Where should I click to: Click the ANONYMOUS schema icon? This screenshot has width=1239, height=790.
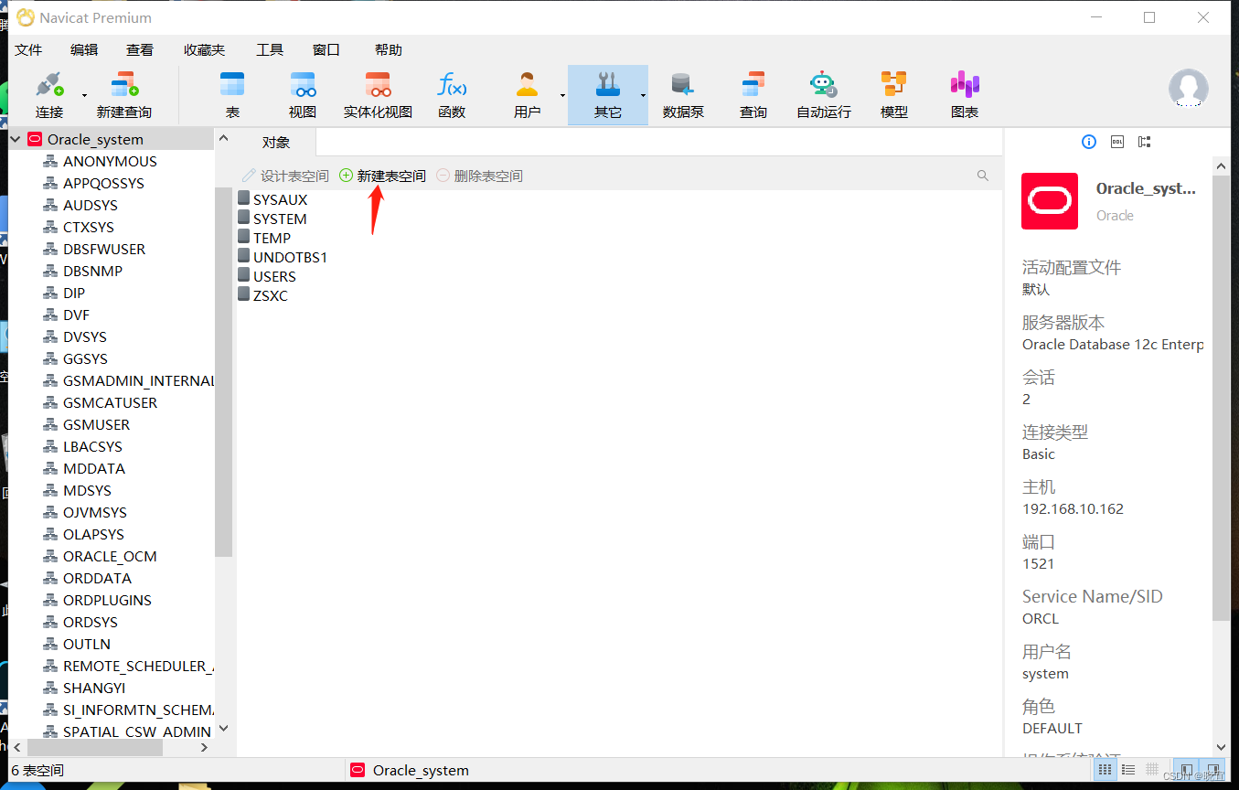tap(50, 161)
